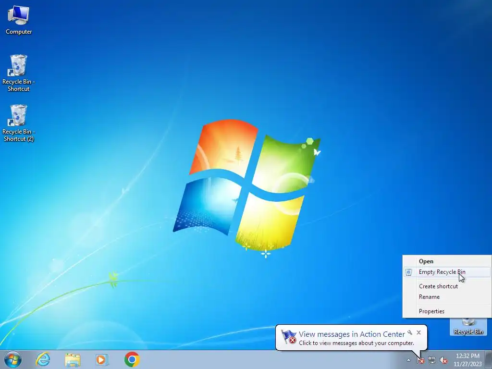Screen dimensions: 492x369
Task: Click the flag icon inside the notification balloon
Action: click(x=288, y=337)
